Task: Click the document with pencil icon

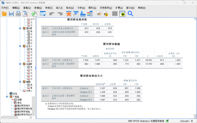Action: 99,14
